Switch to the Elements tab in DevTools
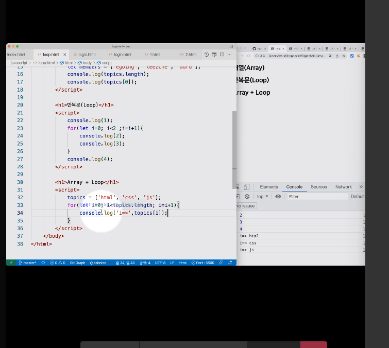This screenshot has height=348, width=389. click(268, 187)
